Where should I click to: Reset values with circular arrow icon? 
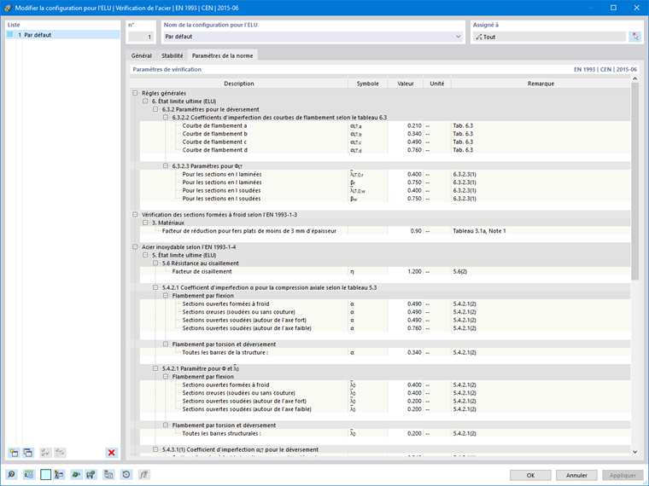click(x=126, y=474)
